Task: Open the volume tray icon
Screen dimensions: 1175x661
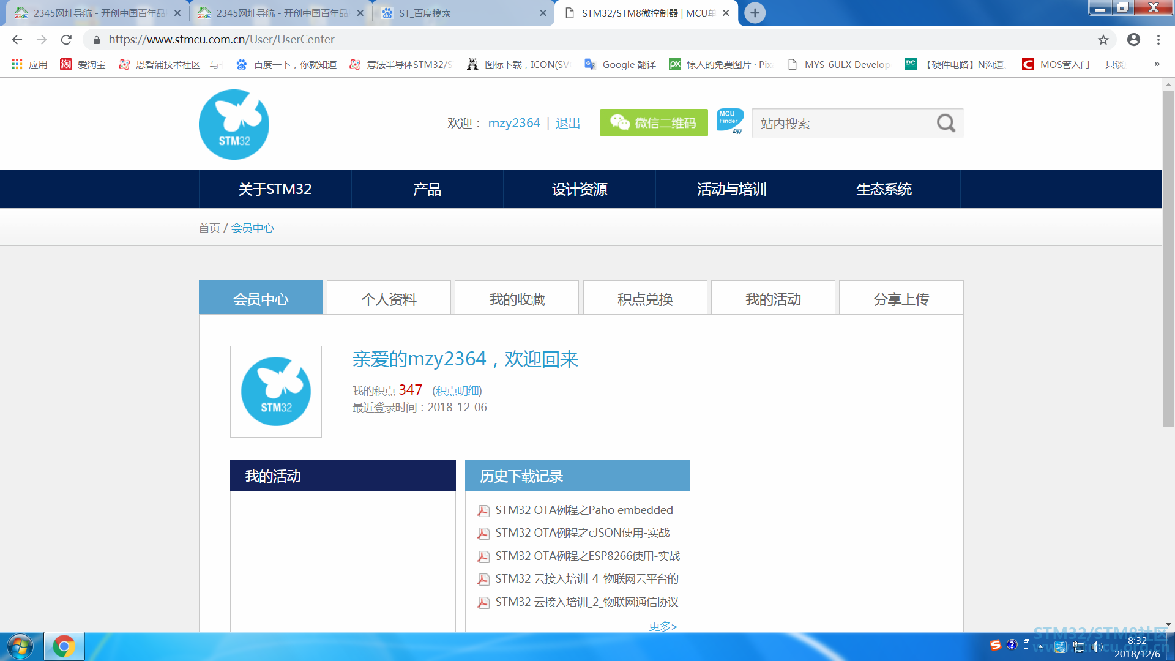Action: pos(1096,647)
